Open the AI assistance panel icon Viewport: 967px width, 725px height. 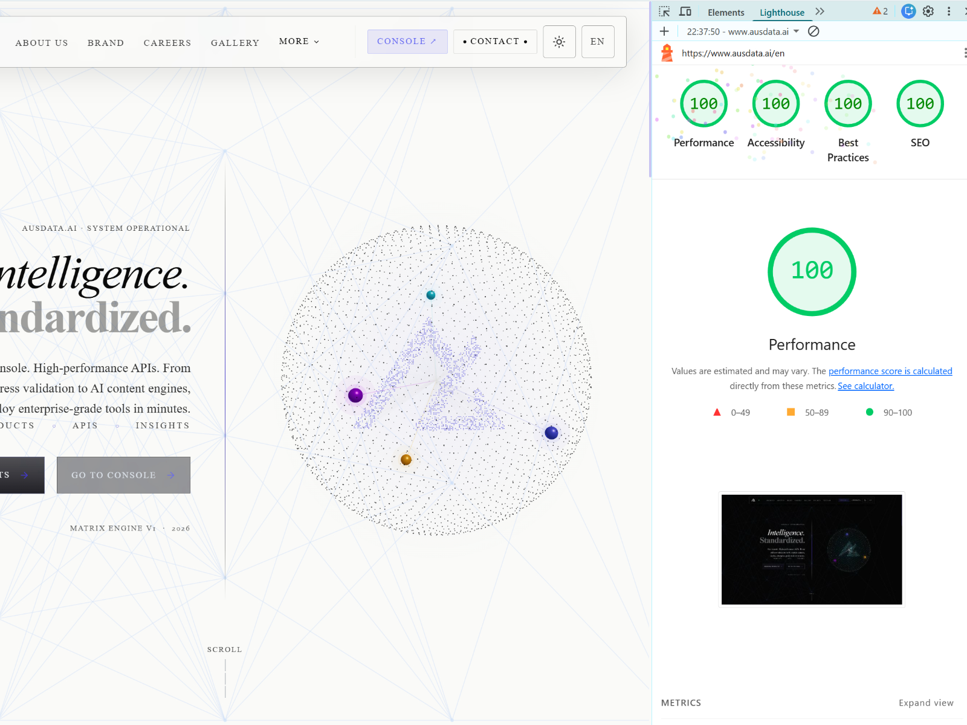[908, 11]
